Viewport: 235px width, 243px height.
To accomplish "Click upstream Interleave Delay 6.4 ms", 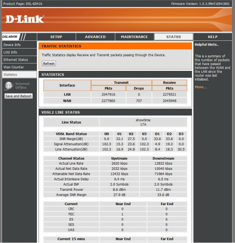I will click(x=119, y=179).
